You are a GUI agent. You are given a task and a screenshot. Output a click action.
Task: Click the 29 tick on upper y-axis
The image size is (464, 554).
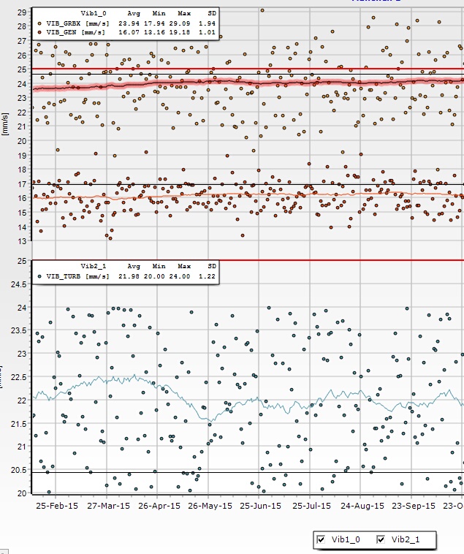[22, 12]
